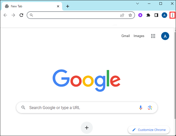
Task: Bookmark this tab with the star icon
Action: pos(130,15)
